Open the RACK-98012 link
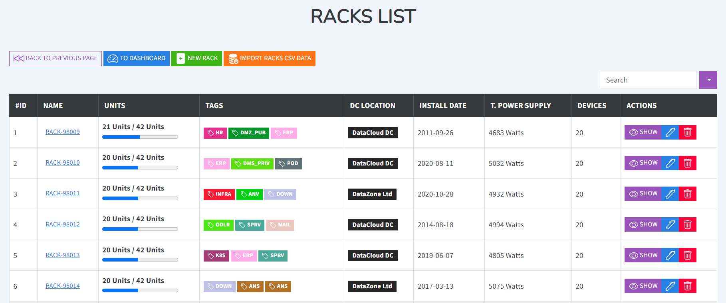 tap(63, 224)
